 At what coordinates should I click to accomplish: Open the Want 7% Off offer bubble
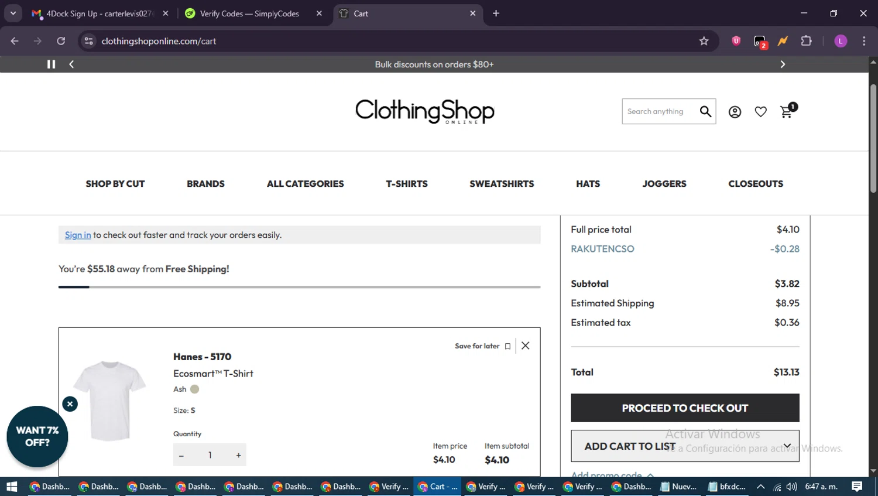click(37, 437)
